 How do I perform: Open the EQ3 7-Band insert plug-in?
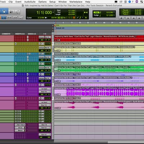point(20,125)
